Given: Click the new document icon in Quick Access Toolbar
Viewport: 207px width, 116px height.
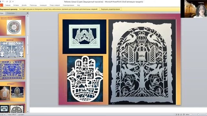Looking at the screenshot, I should click(10, 2).
